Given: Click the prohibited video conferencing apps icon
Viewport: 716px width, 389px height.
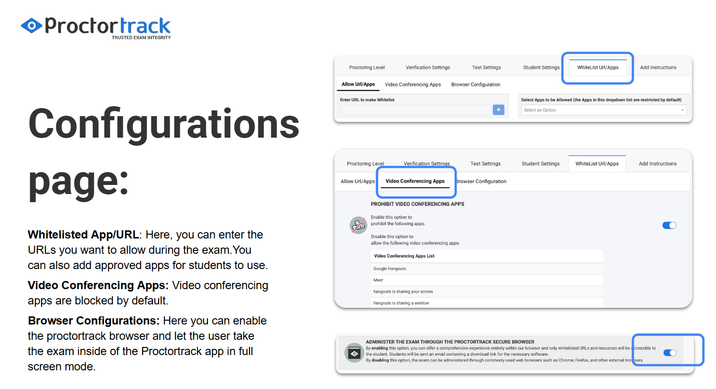Looking at the screenshot, I should (x=358, y=225).
